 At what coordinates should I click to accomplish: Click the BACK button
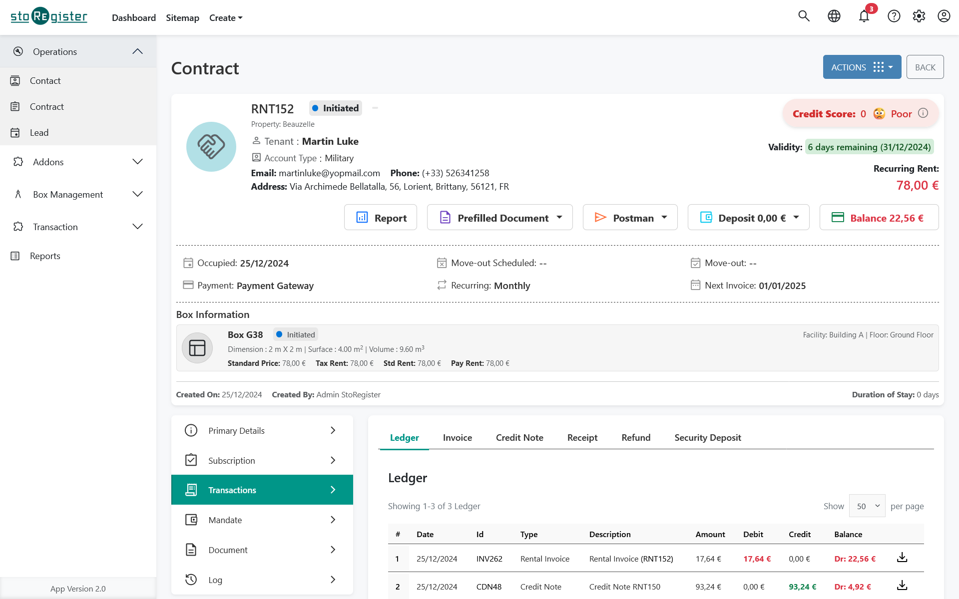925,67
